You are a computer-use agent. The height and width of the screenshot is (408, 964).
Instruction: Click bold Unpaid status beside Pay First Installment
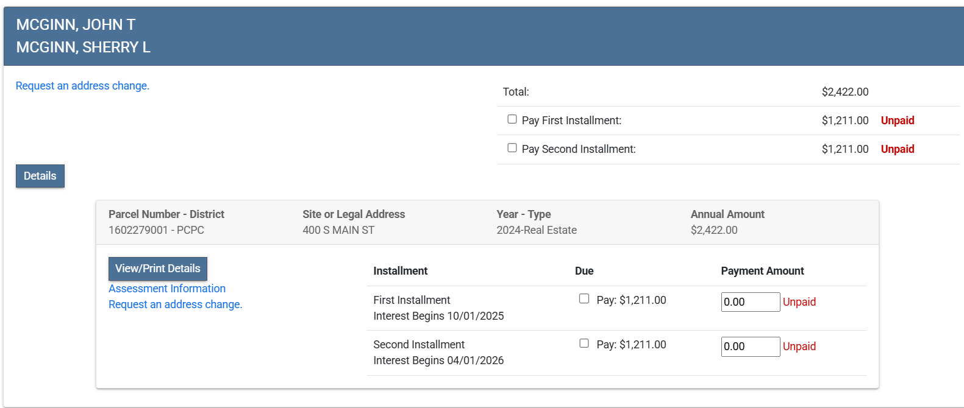pyautogui.click(x=897, y=121)
